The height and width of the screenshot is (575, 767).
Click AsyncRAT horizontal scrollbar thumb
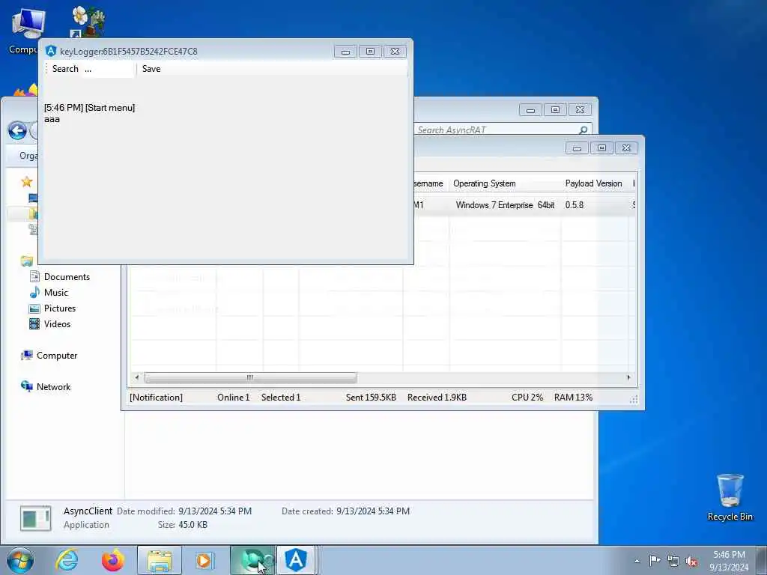pos(250,377)
